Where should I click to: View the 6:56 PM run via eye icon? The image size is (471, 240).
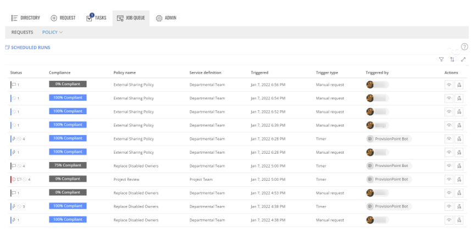[449, 85]
